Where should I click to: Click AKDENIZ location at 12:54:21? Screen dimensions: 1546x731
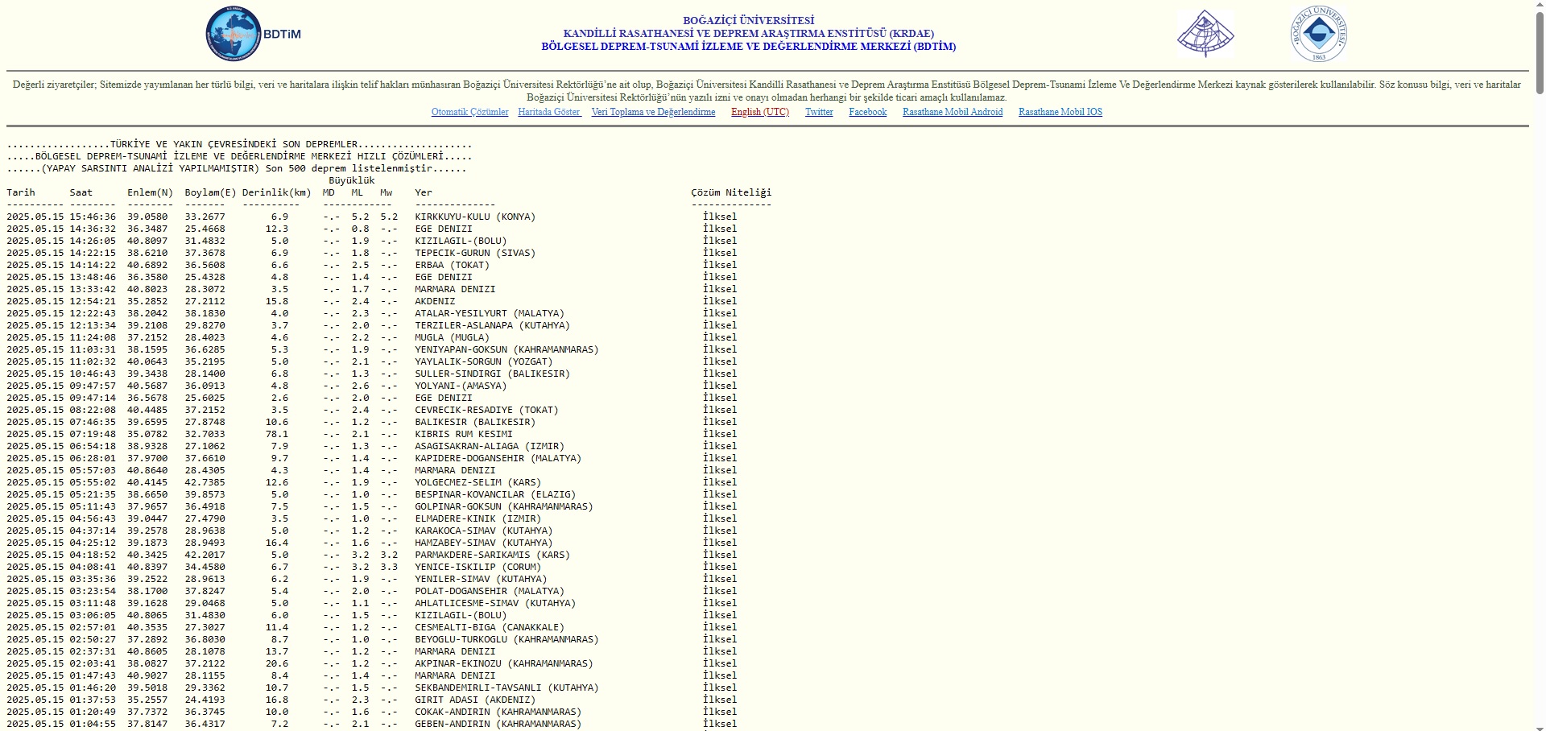[435, 301]
